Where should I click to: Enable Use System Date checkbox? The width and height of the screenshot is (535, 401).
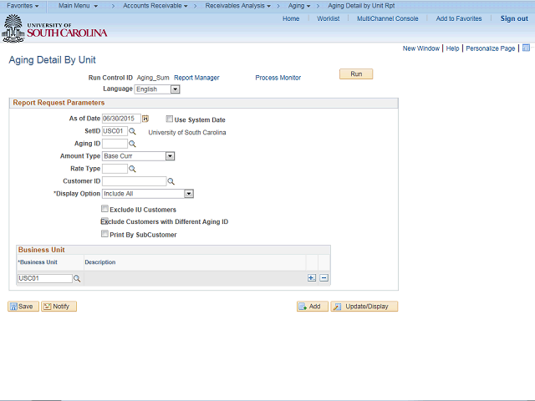pos(169,119)
